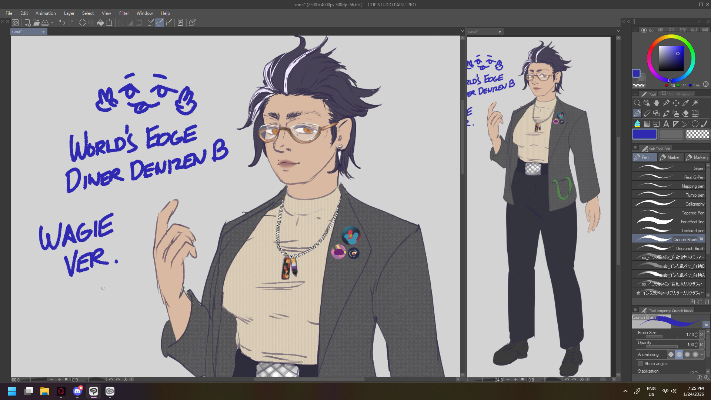Open the Filter menu
The image size is (711, 400).
pyautogui.click(x=124, y=13)
